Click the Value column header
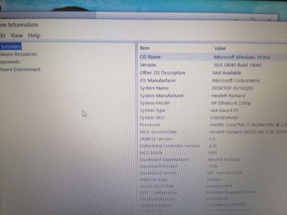Image resolution: width=287 pixels, height=215 pixels. (x=220, y=48)
